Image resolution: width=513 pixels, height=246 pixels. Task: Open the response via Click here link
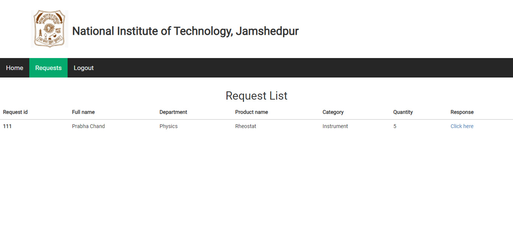[462, 126]
